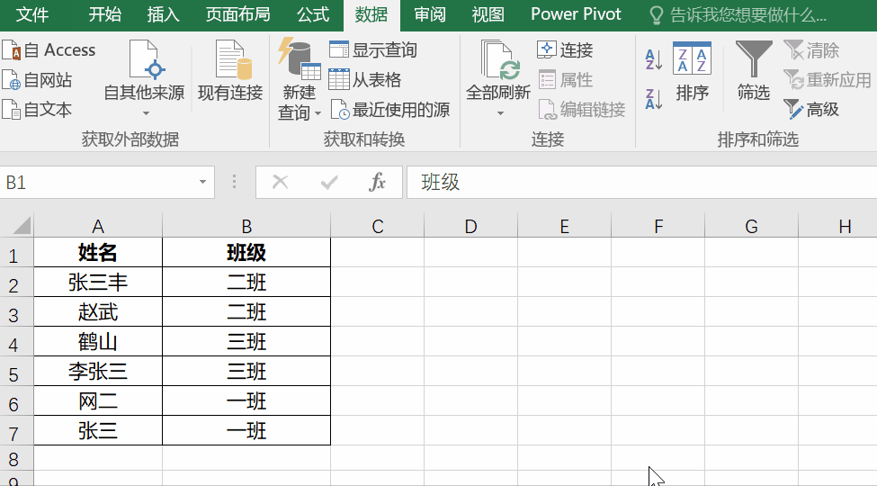
Task: Sort A to Z ascending
Action: coord(653,59)
